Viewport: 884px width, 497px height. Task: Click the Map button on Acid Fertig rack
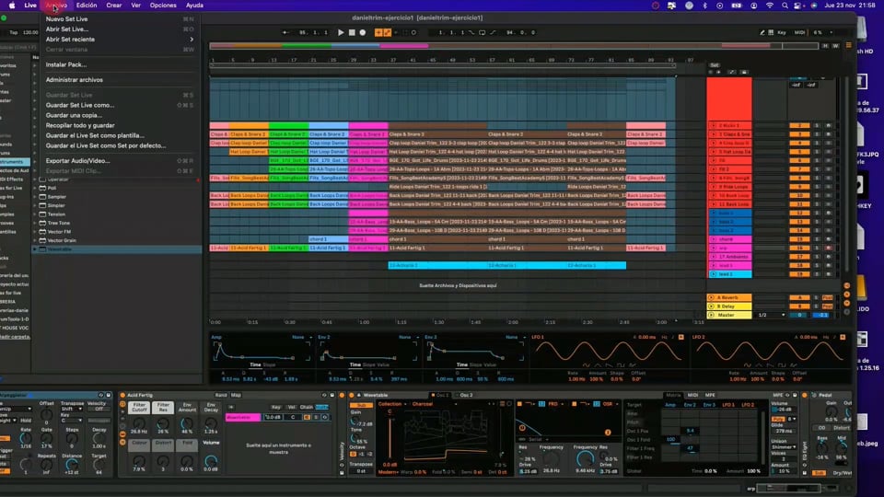pos(236,396)
